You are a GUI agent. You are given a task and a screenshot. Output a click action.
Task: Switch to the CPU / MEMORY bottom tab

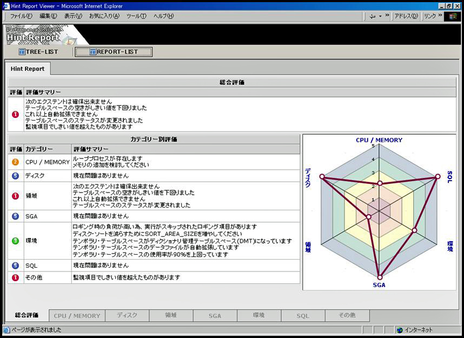[77, 315]
